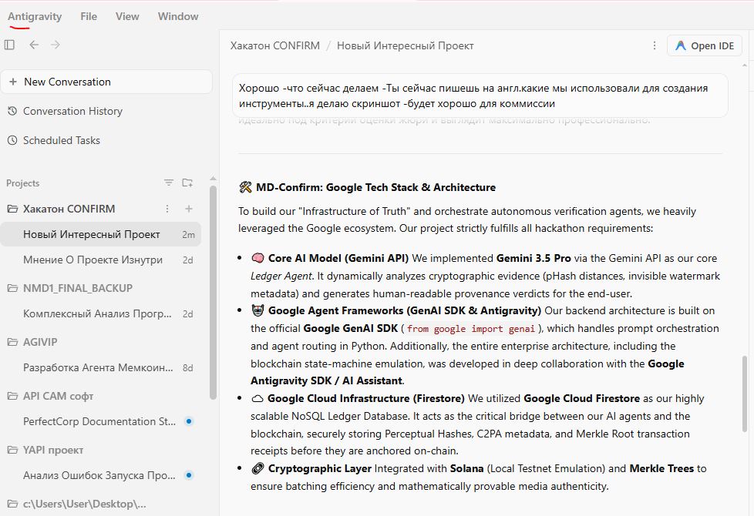Go forward with the right arrow

pos(56,45)
